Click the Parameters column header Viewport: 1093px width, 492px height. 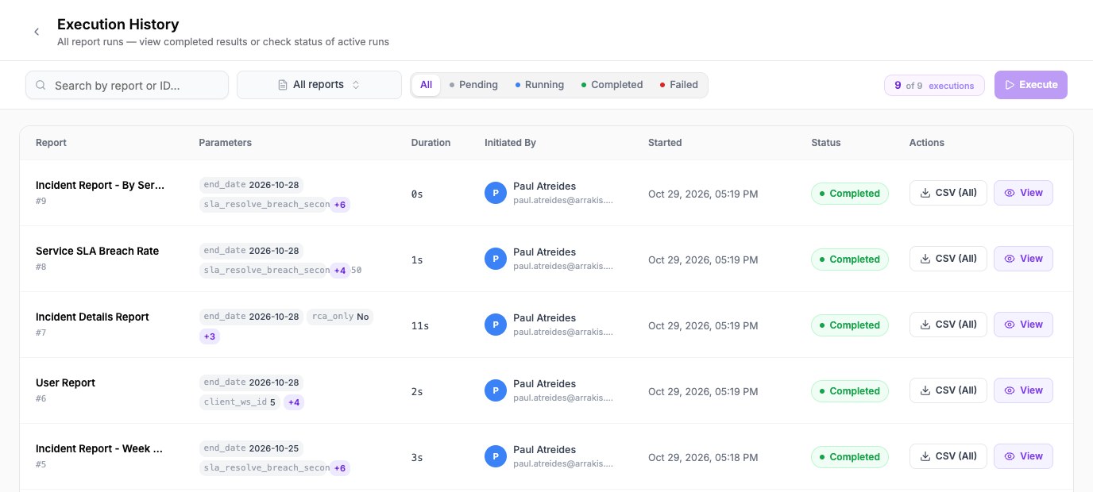(225, 143)
